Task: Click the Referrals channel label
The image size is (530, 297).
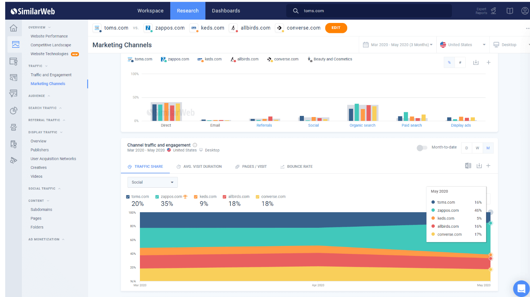Action: tap(264, 126)
